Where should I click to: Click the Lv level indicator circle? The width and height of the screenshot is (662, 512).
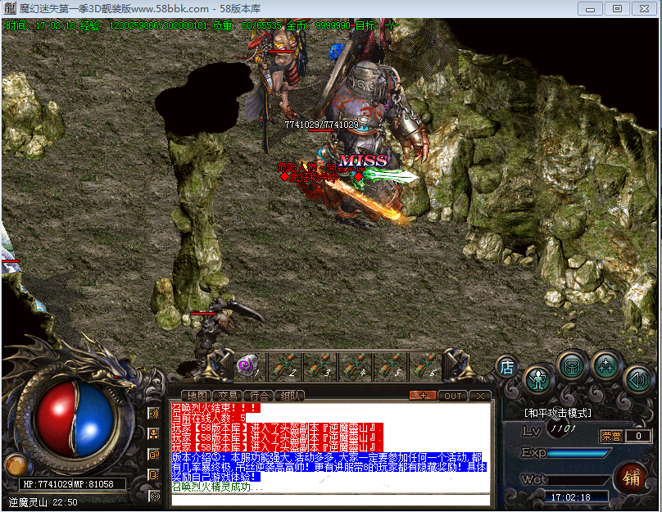click(x=563, y=428)
